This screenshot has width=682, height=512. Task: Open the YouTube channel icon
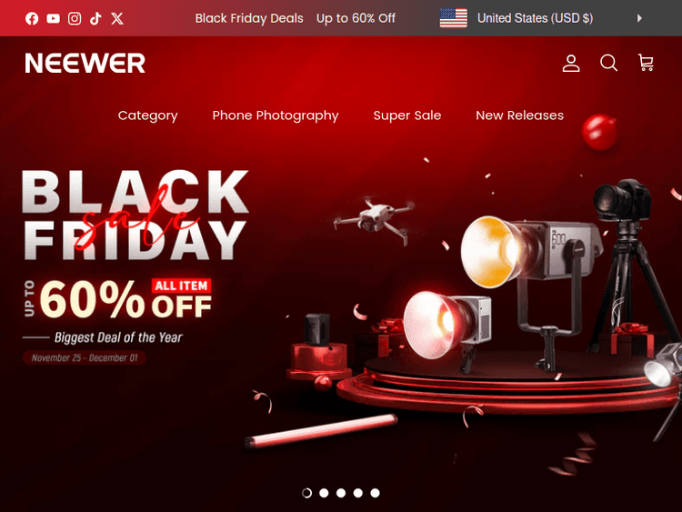pos(53,18)
